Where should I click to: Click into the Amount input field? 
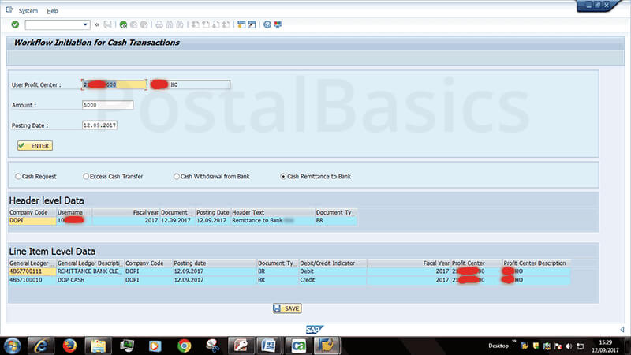coord(107,105)
